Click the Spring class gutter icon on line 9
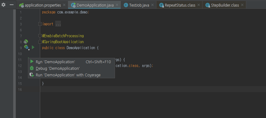Viewport: 266px width, 118px height. (26, 47)
